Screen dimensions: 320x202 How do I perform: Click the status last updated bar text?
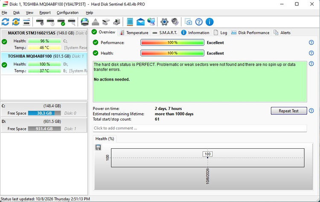click(45, 199)
